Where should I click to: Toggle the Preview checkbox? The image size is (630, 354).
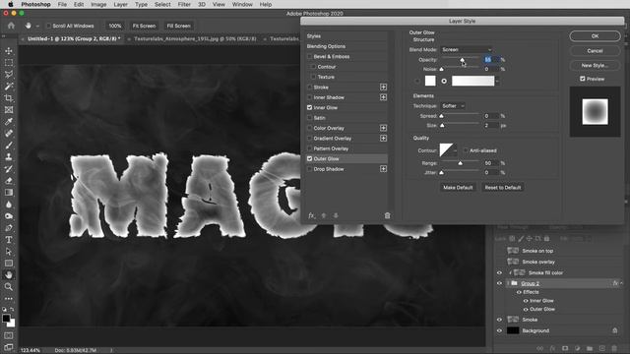[582, 79]
